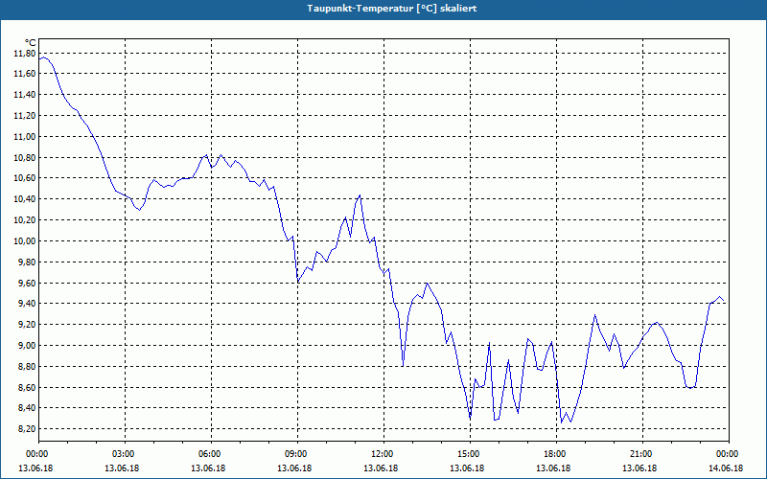Screen dimensions: 767x479
Task: Click the 9,00 y-axis label
Action: 26,346
